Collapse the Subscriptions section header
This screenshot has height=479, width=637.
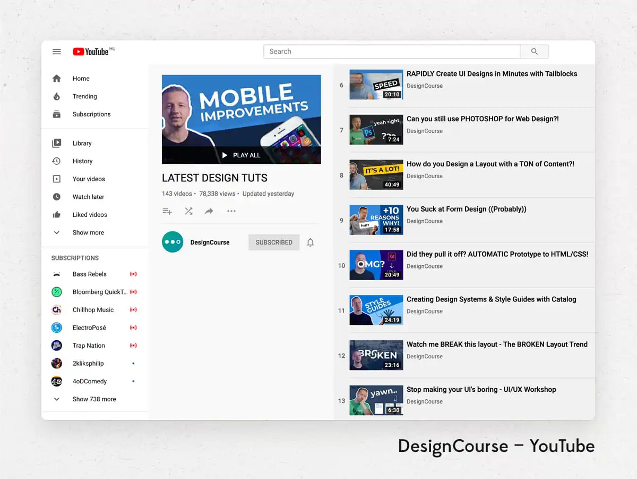(x=74, y=258)
